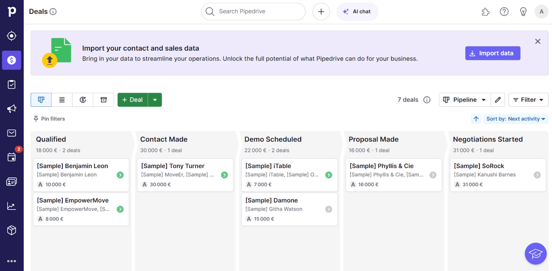The width and height of the screenshot is (552, 271).
Task: Switch to forecast view
Action: [83, 100]
